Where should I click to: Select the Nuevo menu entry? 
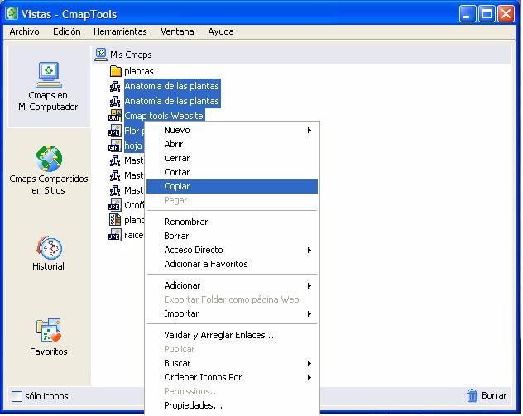[233, 130]
